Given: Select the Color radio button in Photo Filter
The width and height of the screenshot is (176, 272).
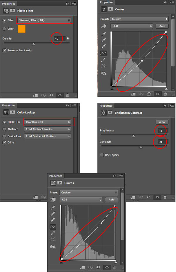Looking at the screenshot, I should click(x=4, y=29).
